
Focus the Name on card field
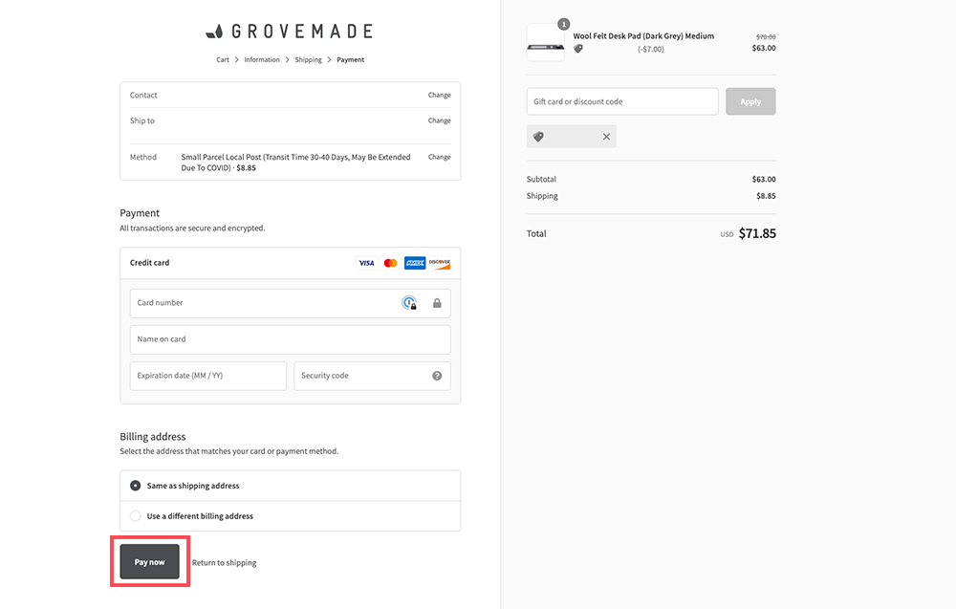(x=291, y=339)
